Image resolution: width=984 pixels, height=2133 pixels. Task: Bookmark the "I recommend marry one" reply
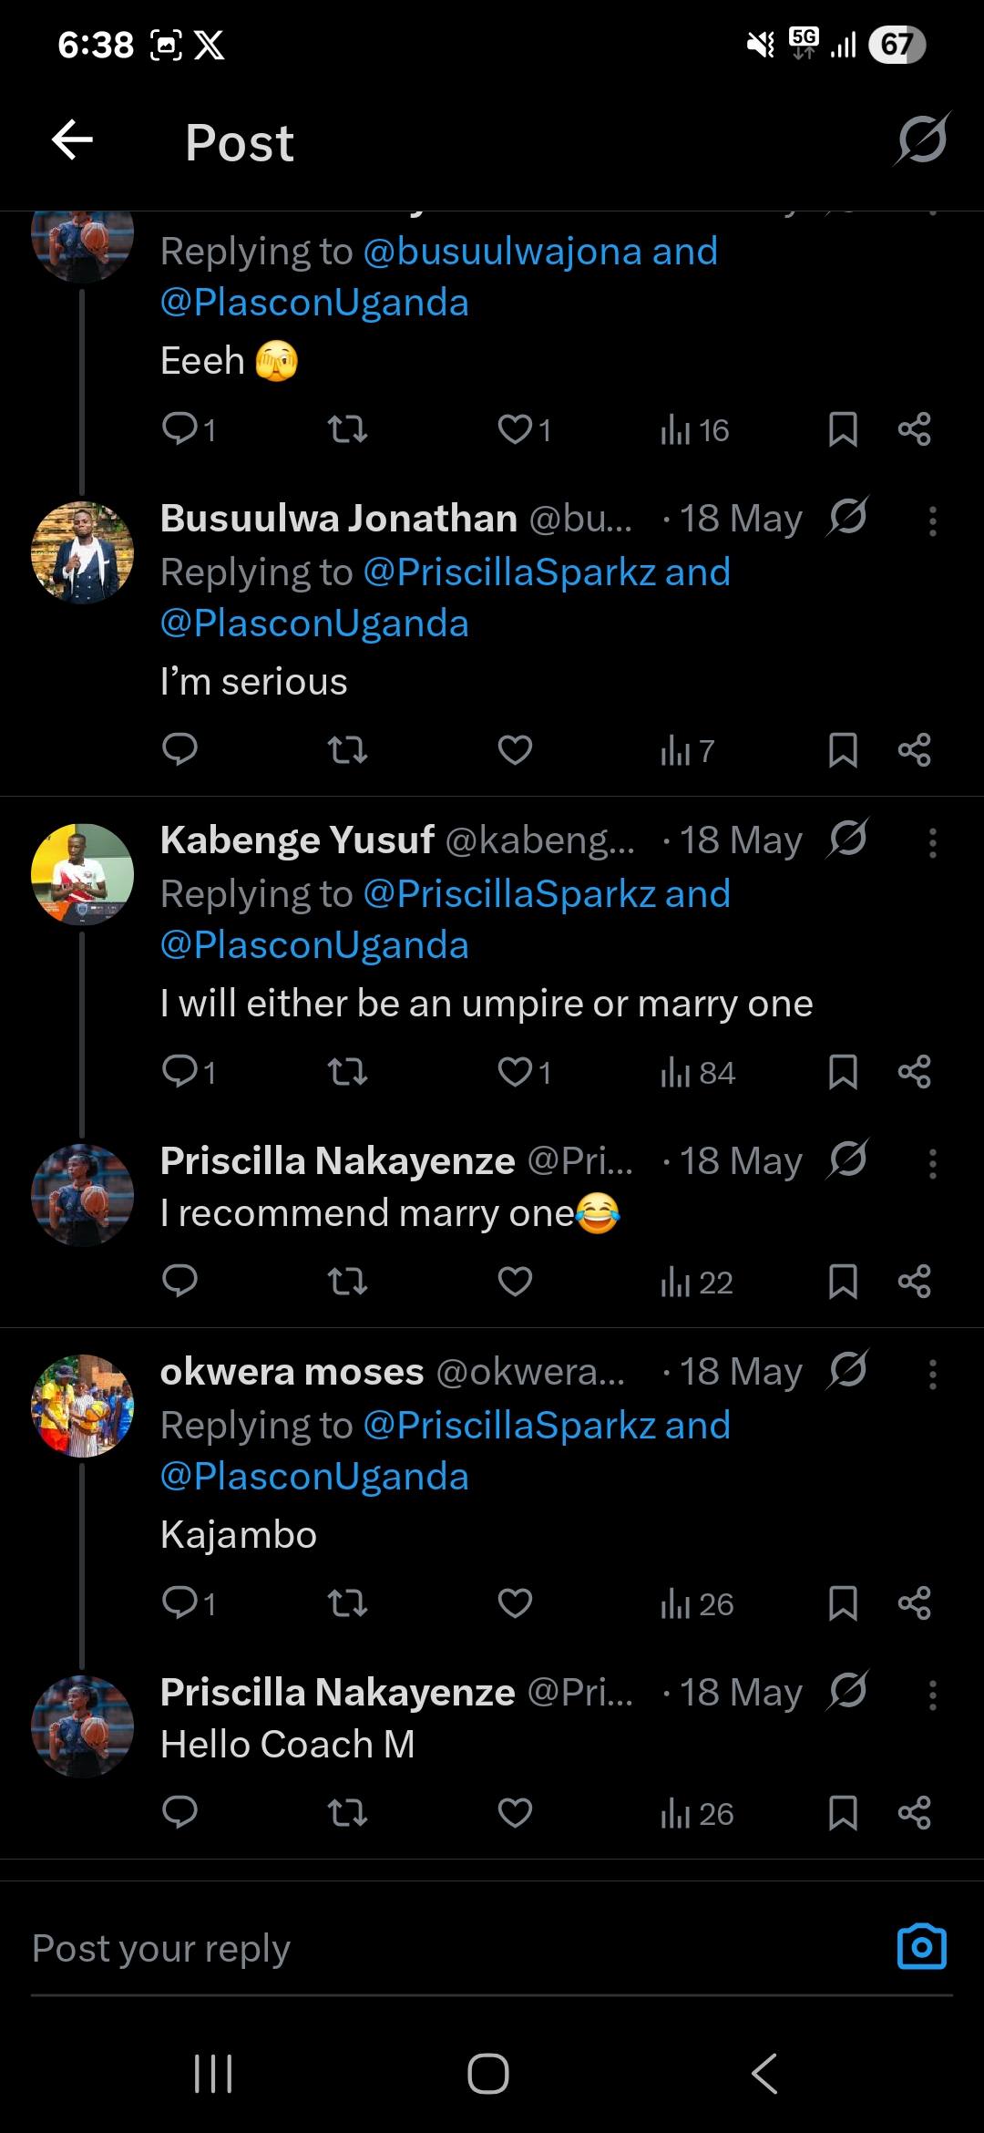pyautogui.click(x=843, y=1282)
